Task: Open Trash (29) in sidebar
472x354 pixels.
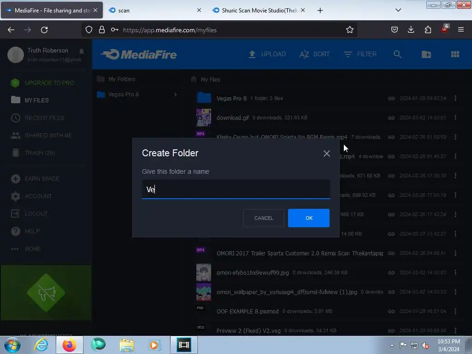Action: pyautogui.click(x=33, y=153)
